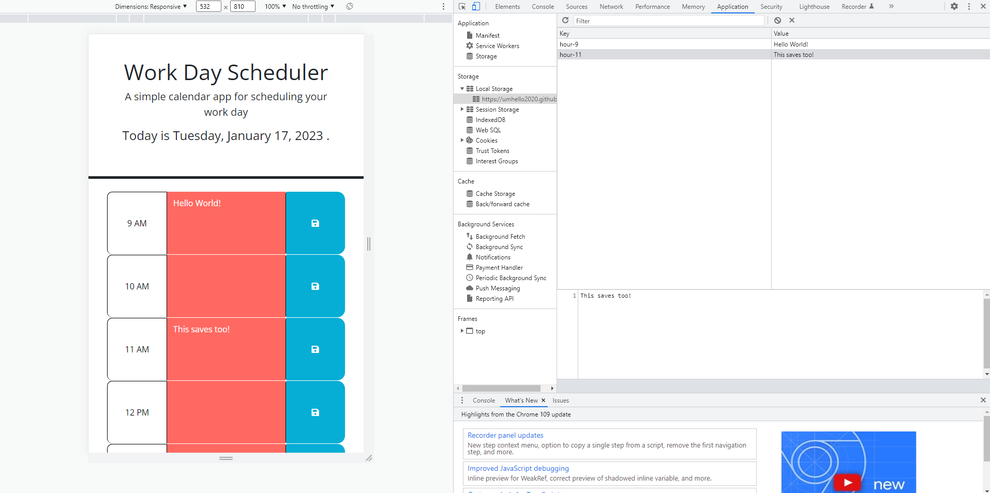Select the hour-9 key row
990x493 pixels.
[x=664, y=44]
